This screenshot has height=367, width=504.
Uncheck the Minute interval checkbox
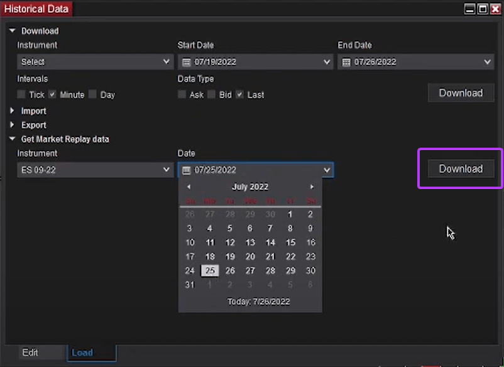pyautogui.click(x=52, y=94)
